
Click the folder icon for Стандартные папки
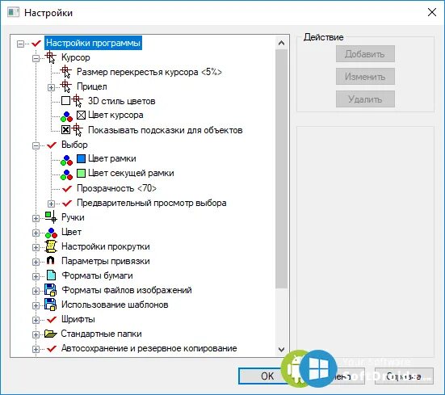51,334
